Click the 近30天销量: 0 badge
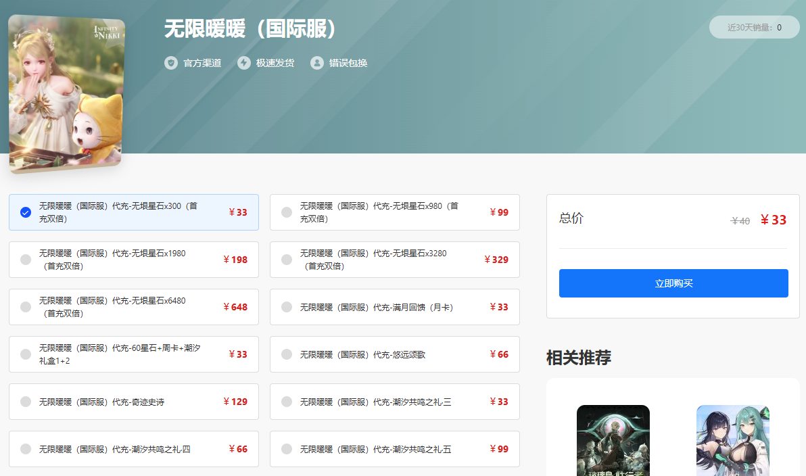 [x=754, y=27]
